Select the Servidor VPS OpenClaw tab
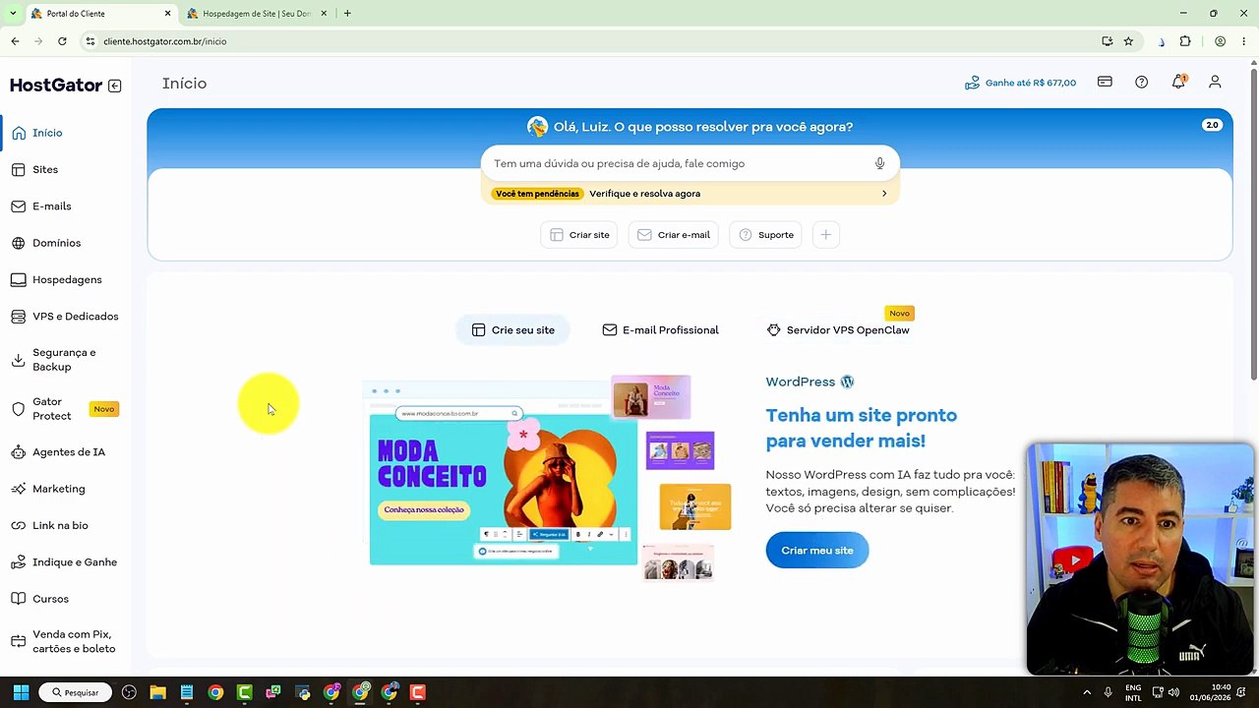The width and height of the screenshot is (1259, 708). click(838, 330)
